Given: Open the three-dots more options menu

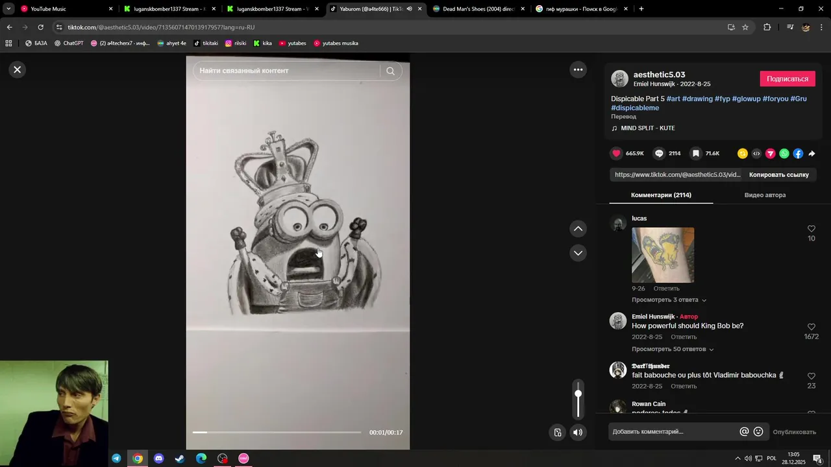Looking at the screenshot, I should [578, 69].
